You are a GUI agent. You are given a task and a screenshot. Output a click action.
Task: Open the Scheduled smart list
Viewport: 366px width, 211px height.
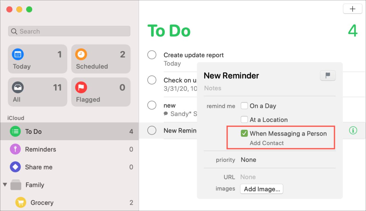101,59
